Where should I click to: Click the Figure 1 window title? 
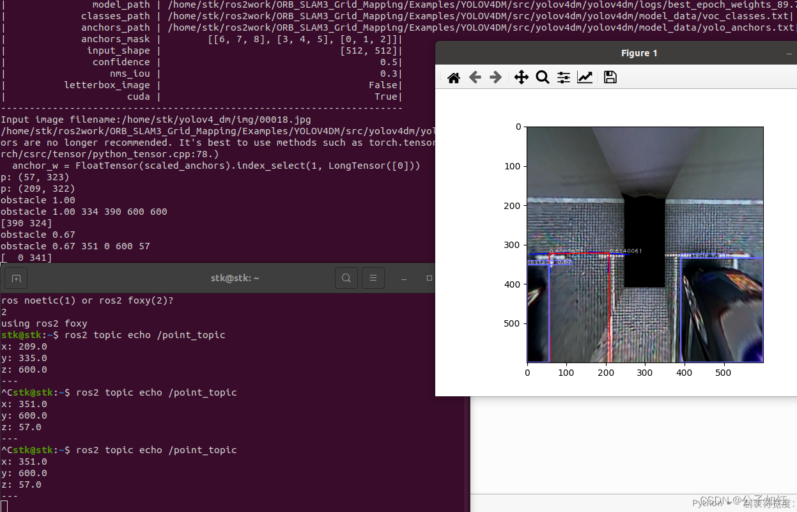(639, 53)
